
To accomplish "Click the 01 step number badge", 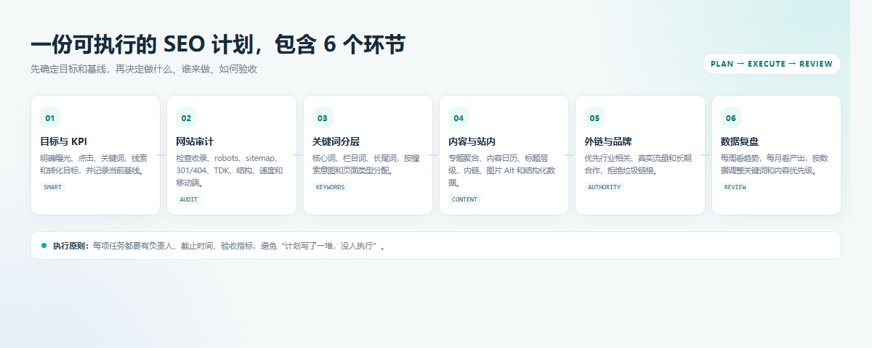I will (49, 117).
